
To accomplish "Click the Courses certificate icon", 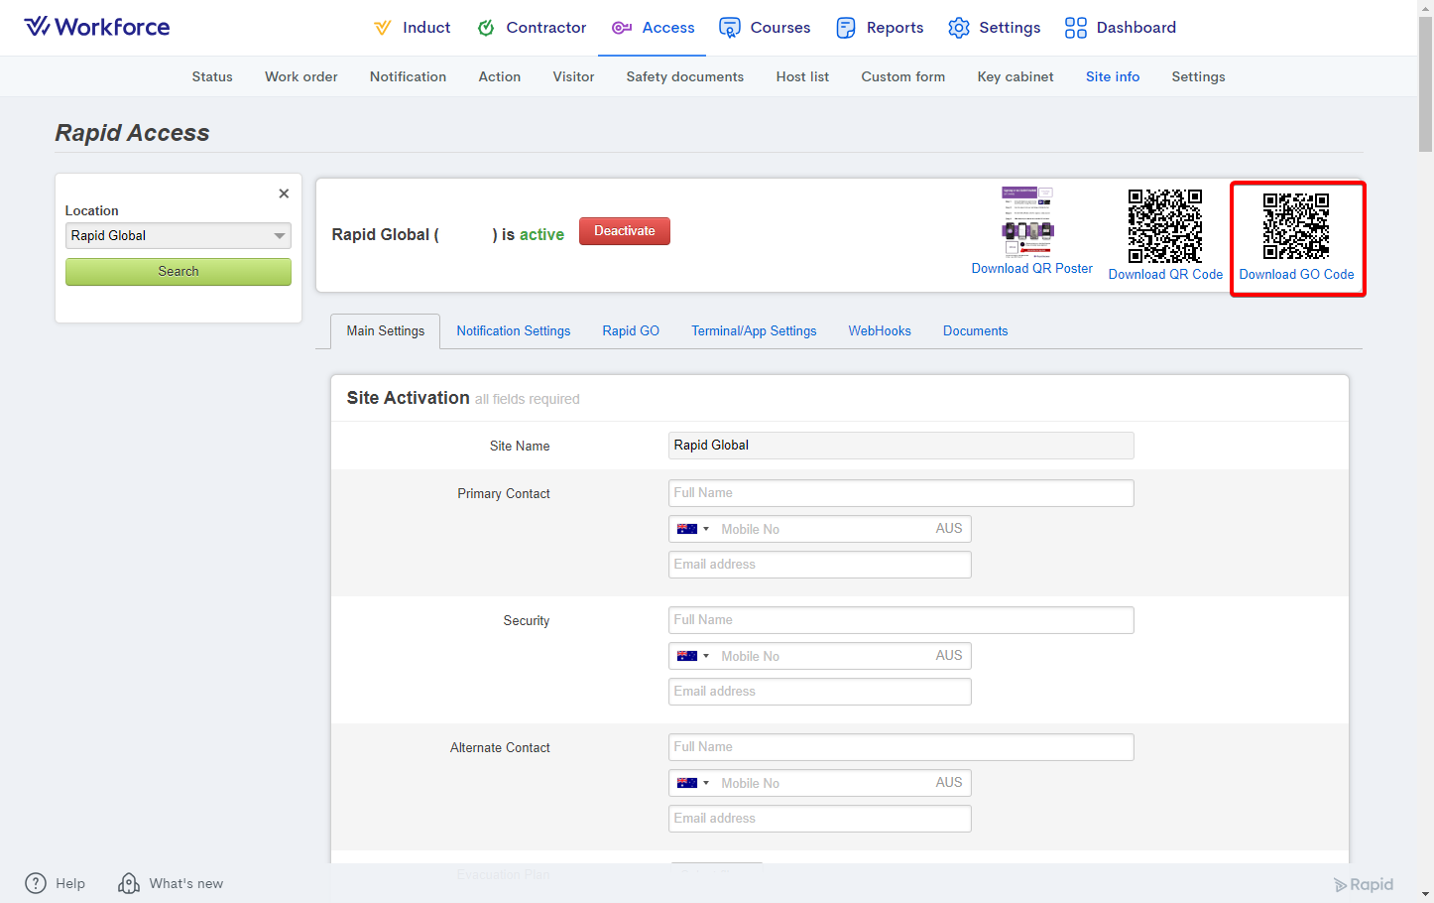I will point(730,28).
